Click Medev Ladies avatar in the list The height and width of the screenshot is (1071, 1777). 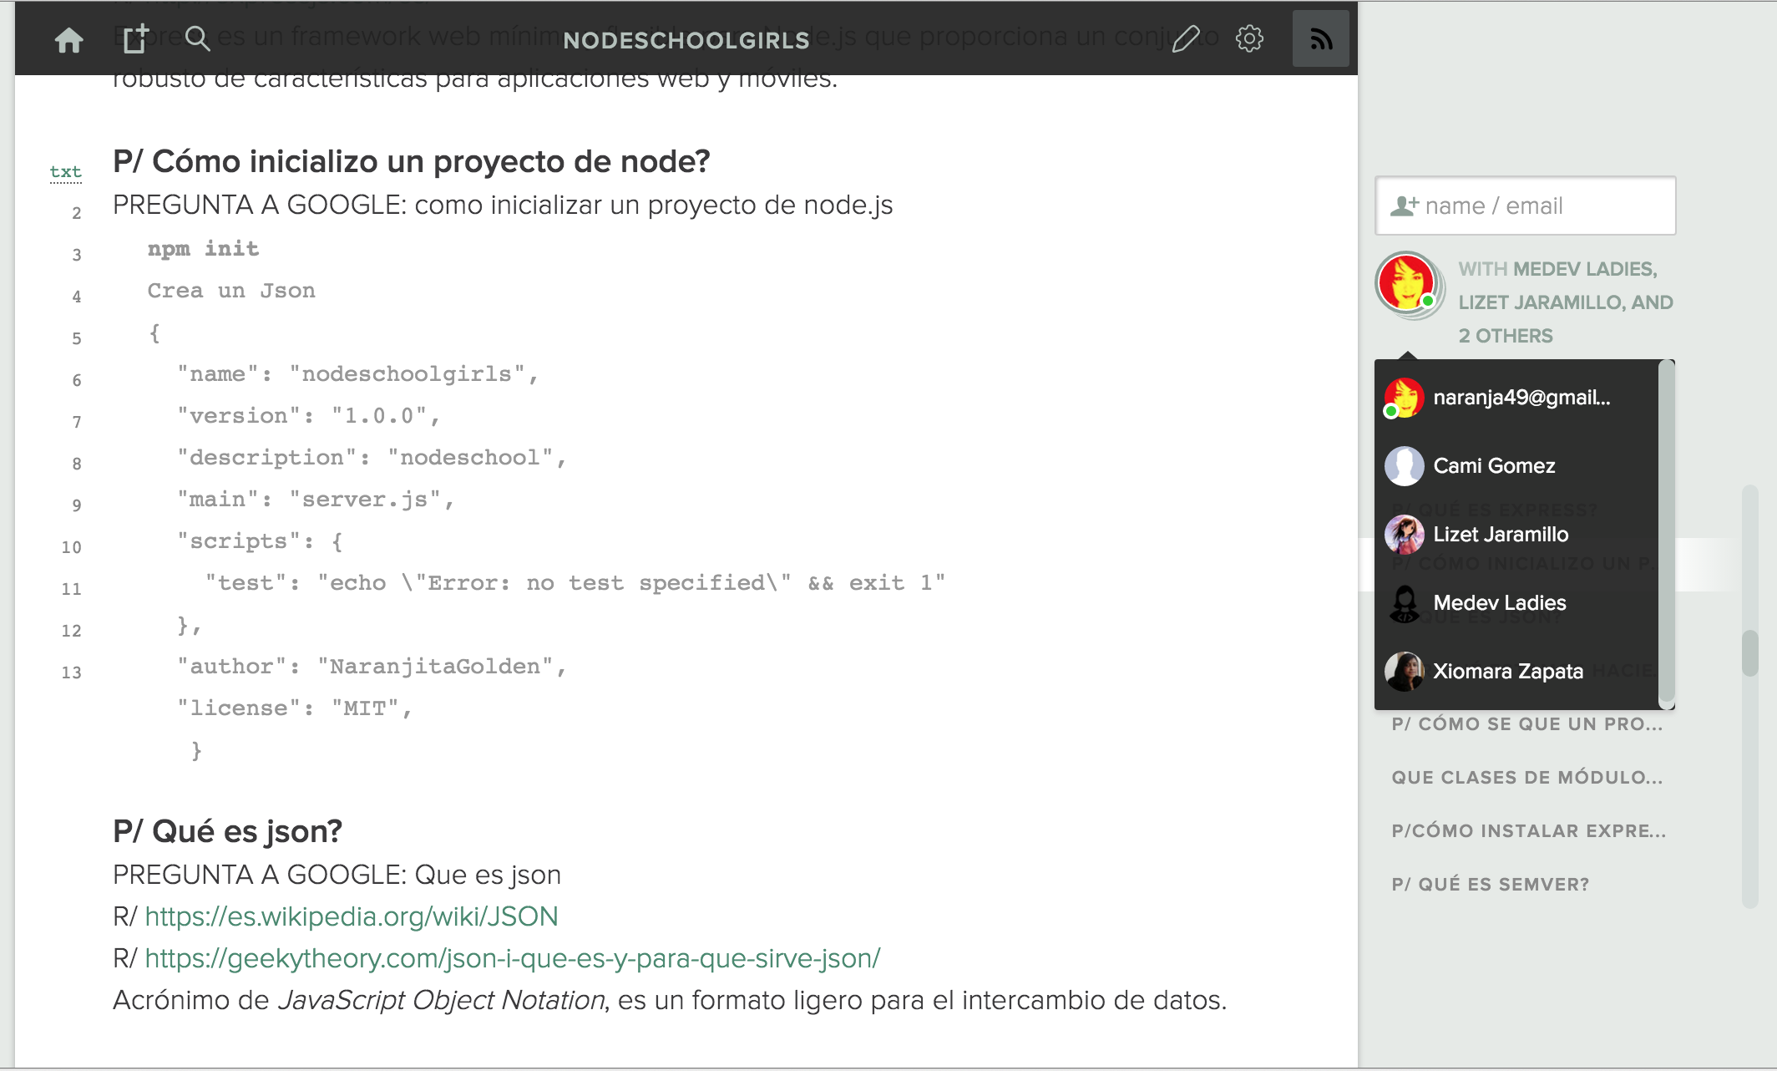(1404, 603)
